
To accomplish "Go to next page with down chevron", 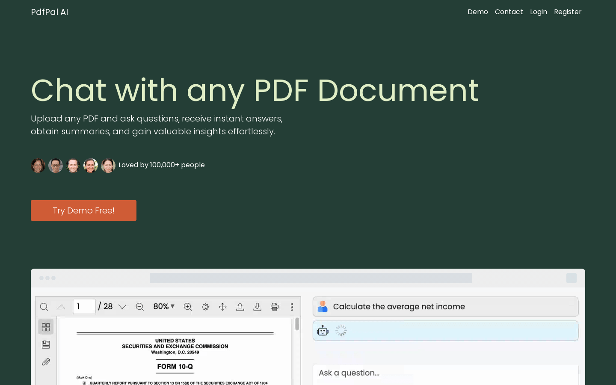I will pos(123,306).
